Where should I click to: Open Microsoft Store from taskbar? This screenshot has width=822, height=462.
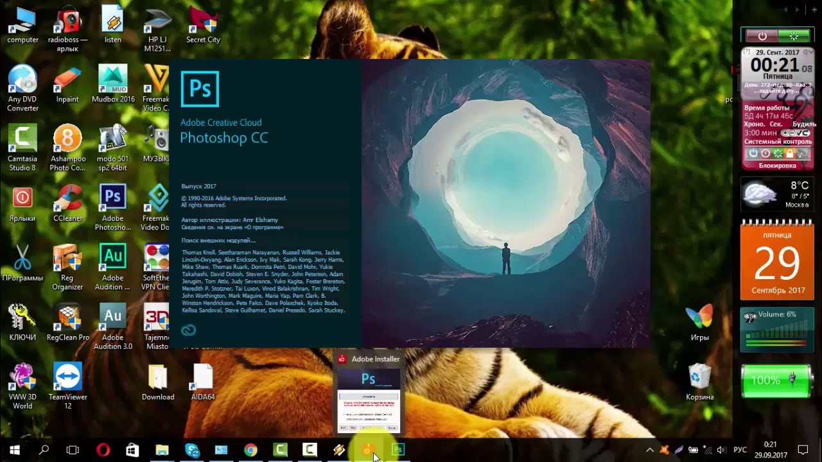pyautogui.click(x=132, y=450)
